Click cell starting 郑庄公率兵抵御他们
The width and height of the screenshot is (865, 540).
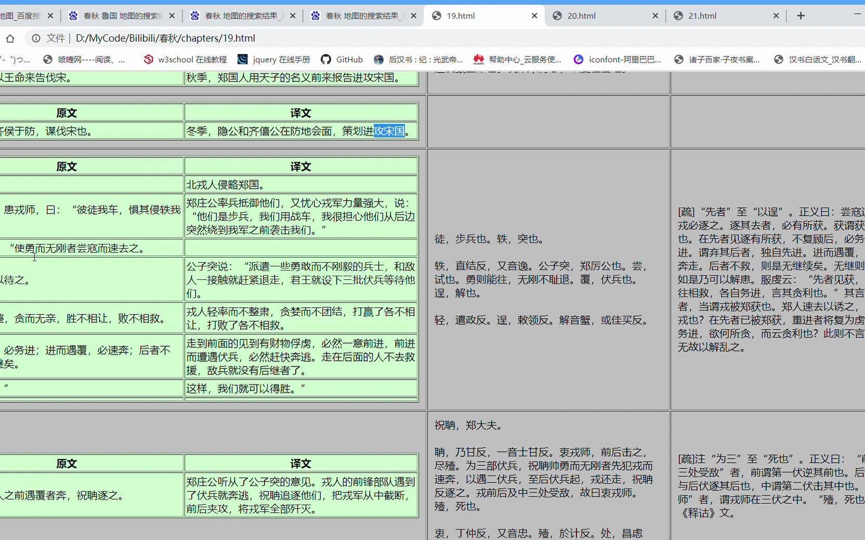pos(301,217)
